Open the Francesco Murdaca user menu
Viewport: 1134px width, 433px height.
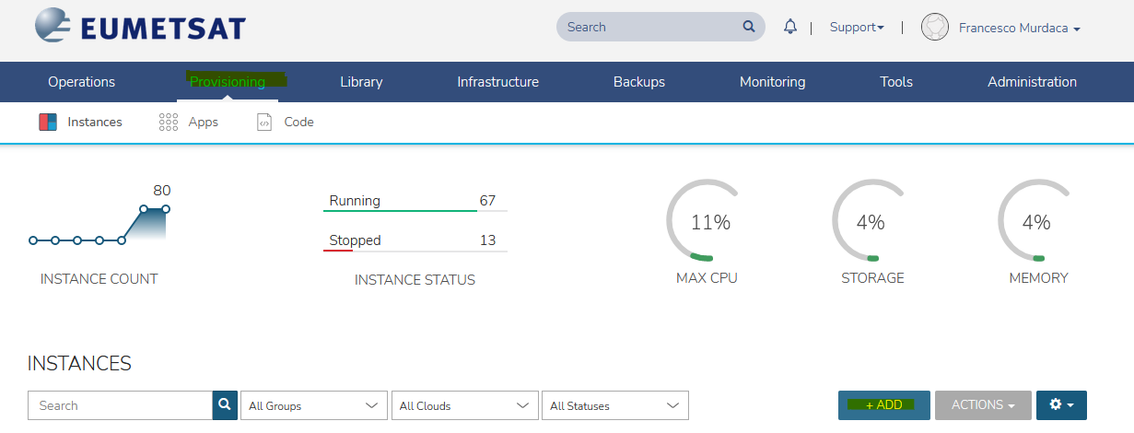point(1019,28)
